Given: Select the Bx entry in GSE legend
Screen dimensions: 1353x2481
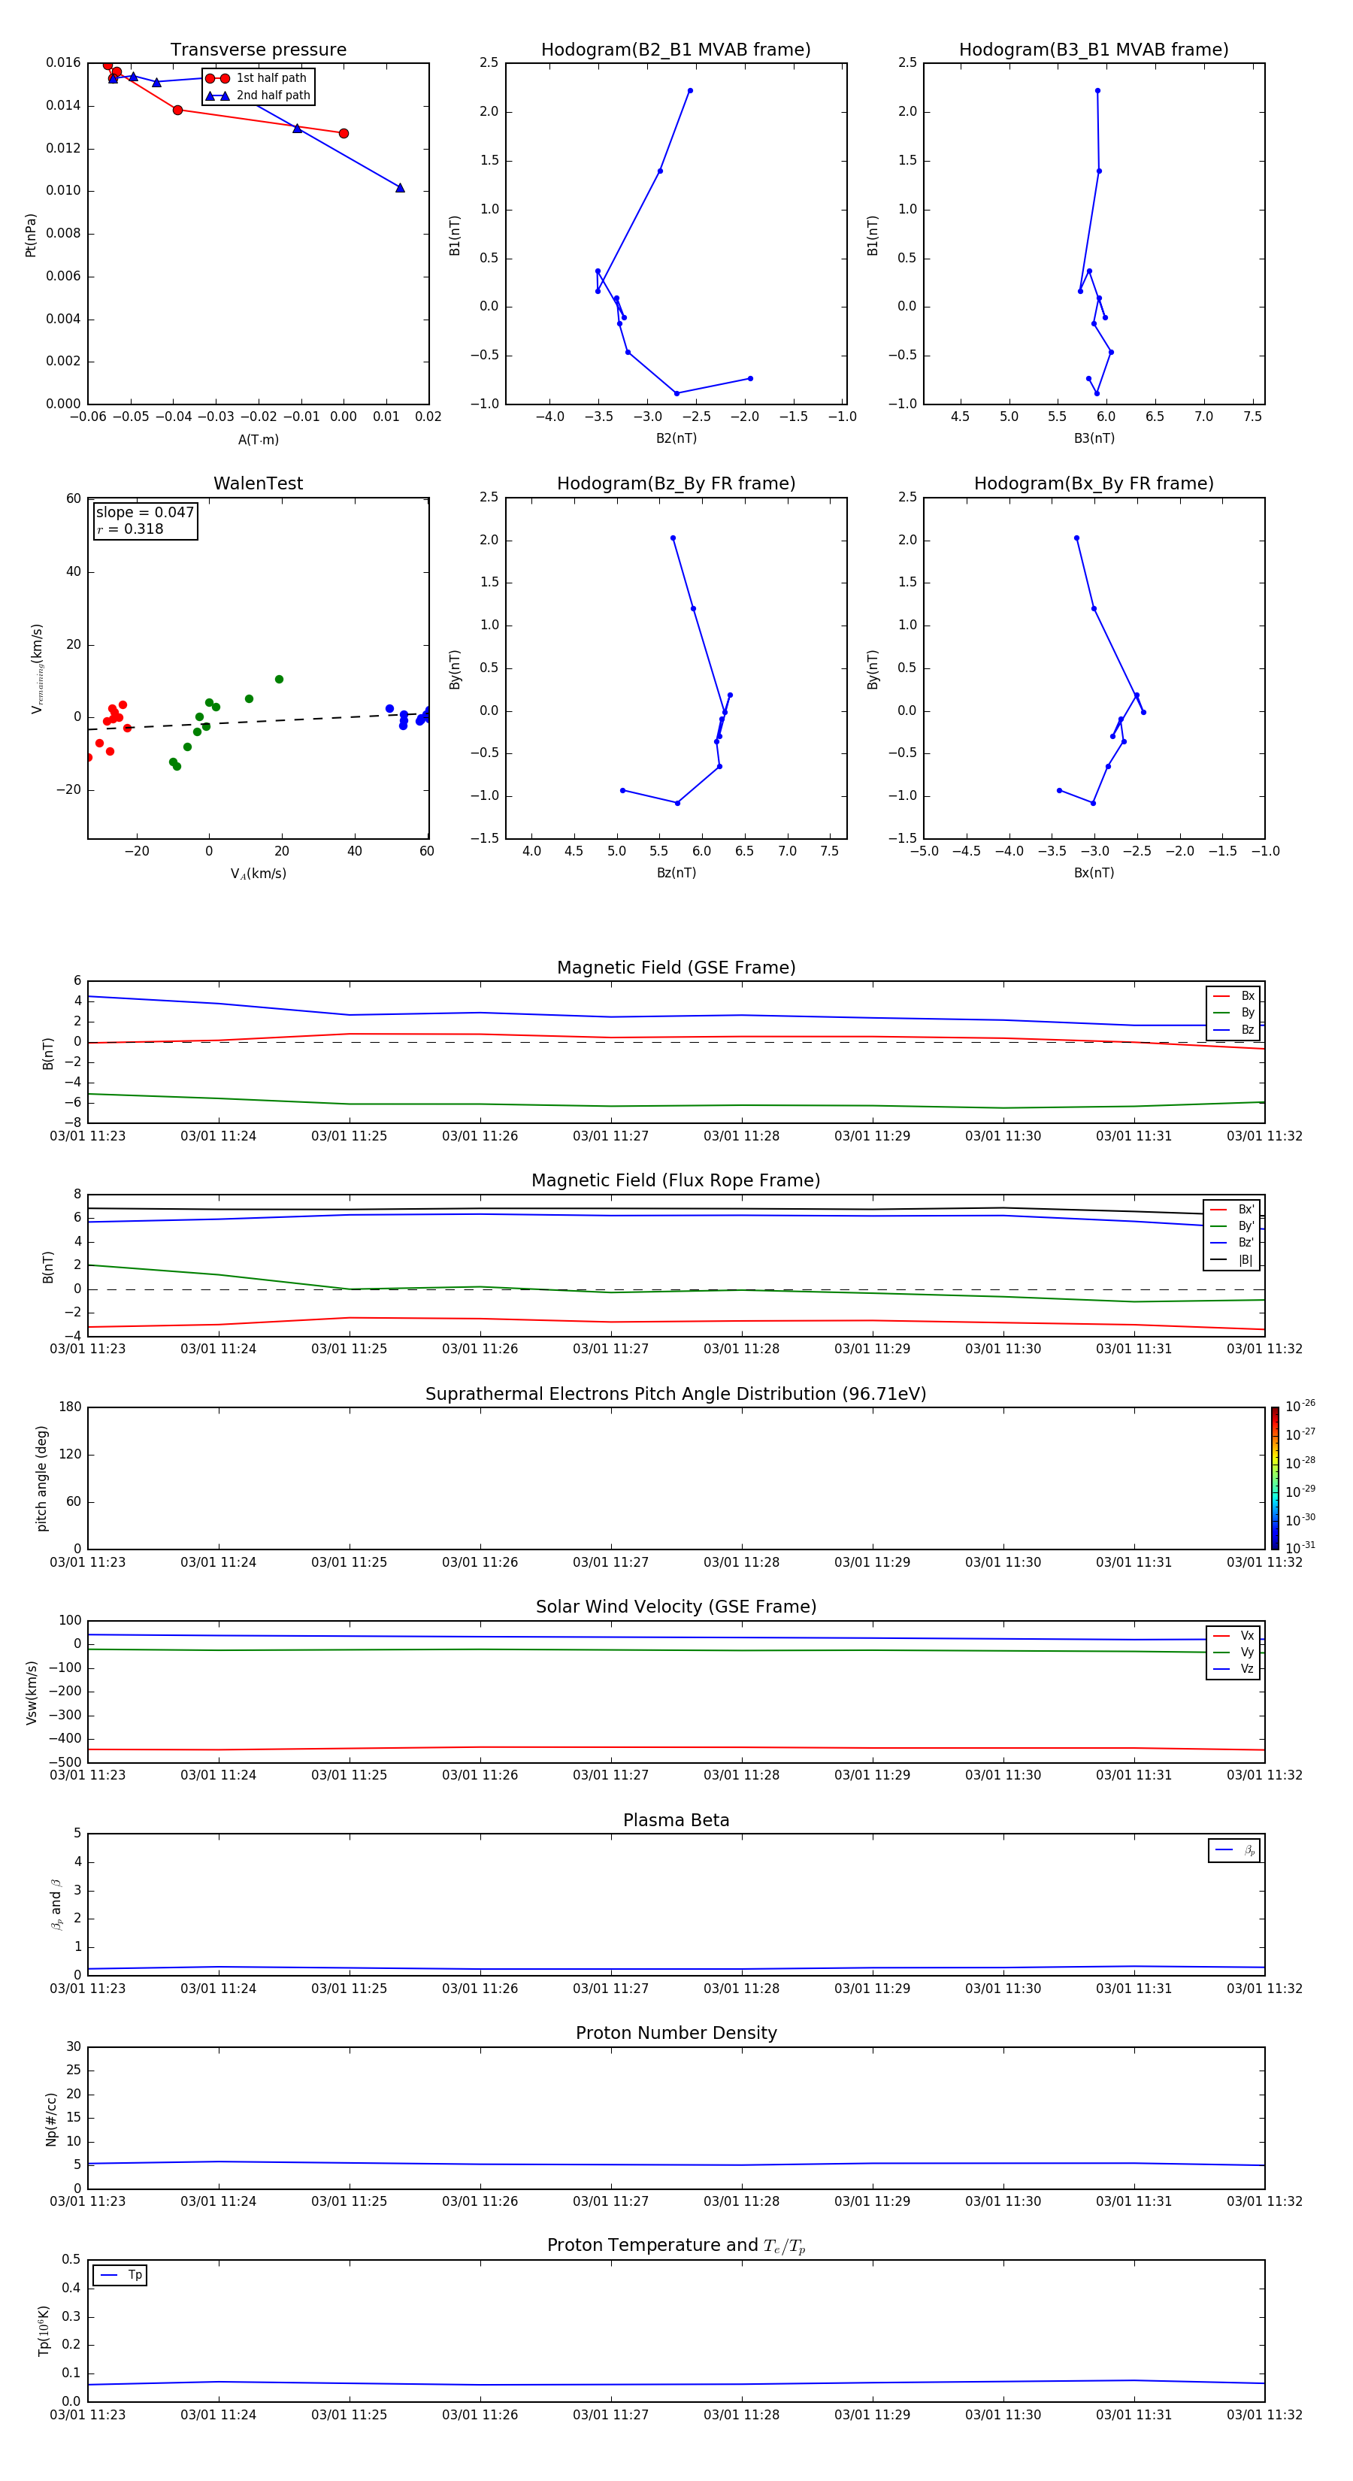Looking at the screenshot, I should pos(1233,996).
